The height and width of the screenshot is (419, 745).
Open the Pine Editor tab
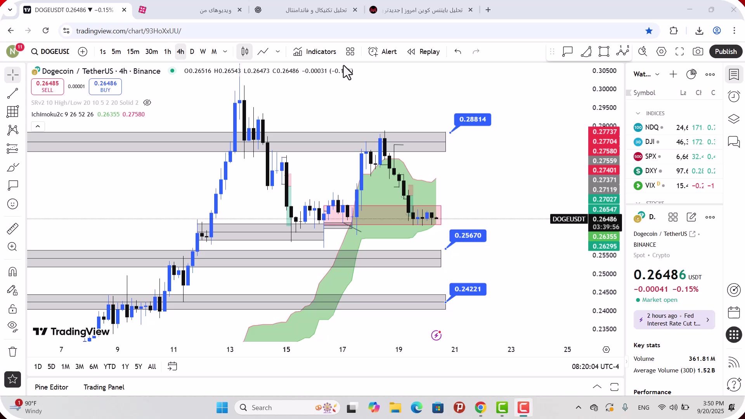pos(51,387)
